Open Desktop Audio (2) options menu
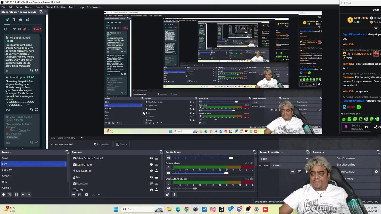Screen dimensions: 381x214 click(x=168, y=183)
